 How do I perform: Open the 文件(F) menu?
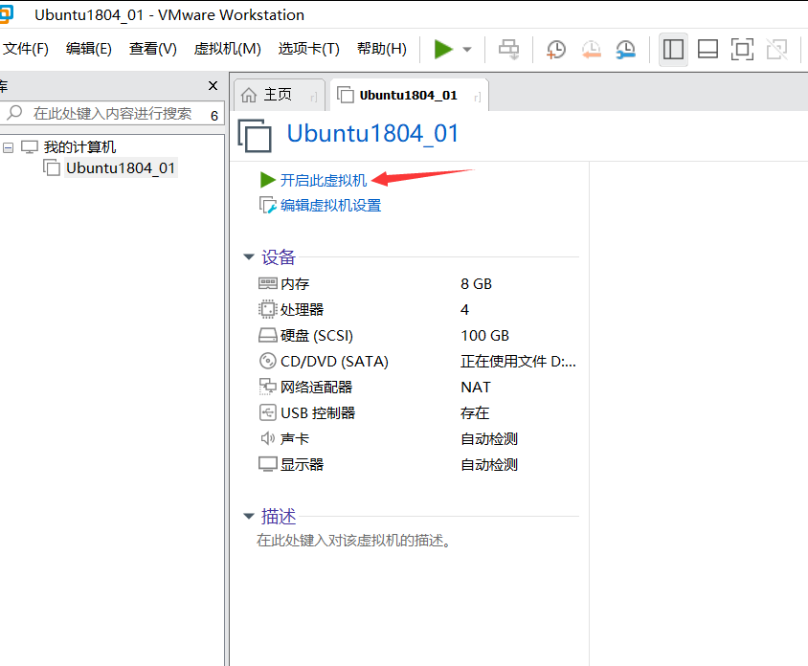[x=25, y=49]
